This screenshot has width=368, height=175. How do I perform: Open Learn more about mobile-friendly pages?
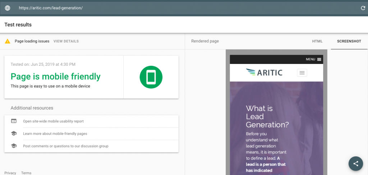[x=55, y=134]
